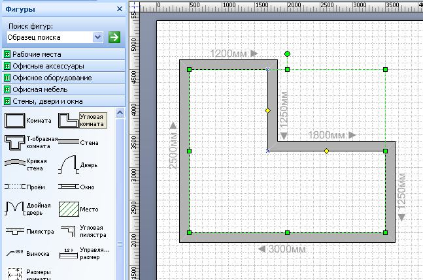Click the 3000мм dimension label

pyautogui.click(x=287, y=249)
